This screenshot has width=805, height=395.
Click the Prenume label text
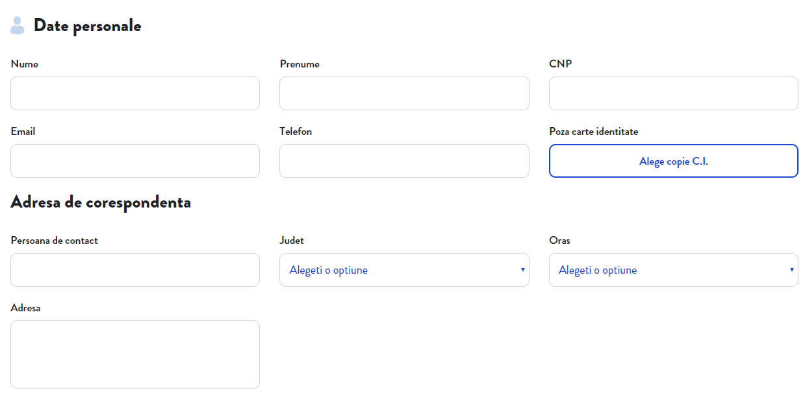click(x=300, y=64)
